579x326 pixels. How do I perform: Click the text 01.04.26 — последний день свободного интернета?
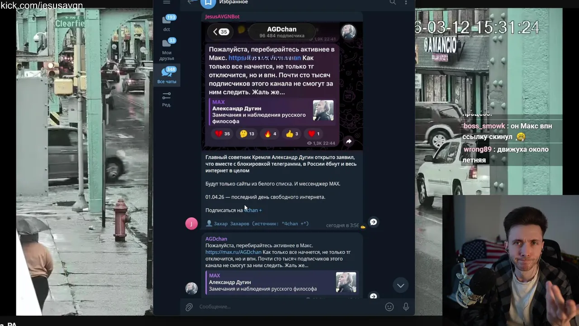[x=265, y=197]
